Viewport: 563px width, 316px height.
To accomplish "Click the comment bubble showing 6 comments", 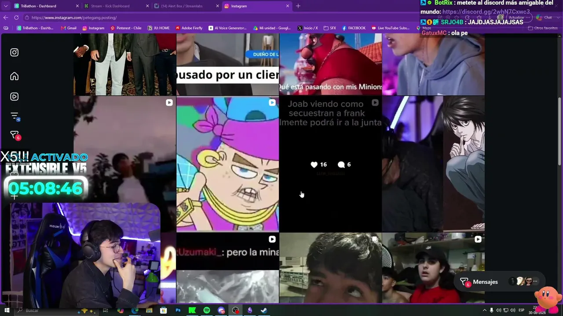I will (x=341, y=165).
